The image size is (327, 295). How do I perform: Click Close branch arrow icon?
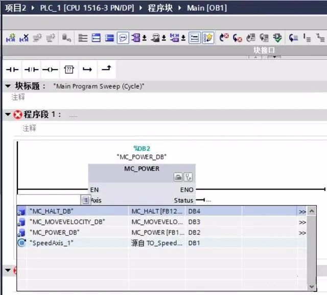(106, 69)
